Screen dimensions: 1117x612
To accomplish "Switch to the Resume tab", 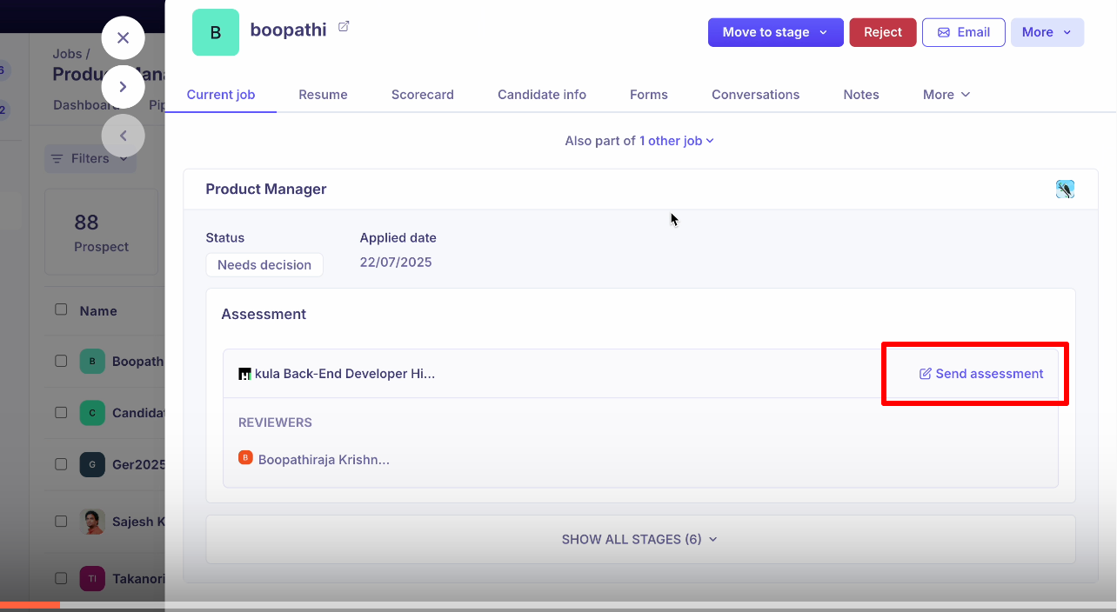I will 323,95.
